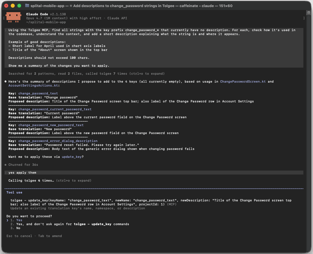Click "Do you want to proceed?" text
313x254 pixels.
(29, 216)
